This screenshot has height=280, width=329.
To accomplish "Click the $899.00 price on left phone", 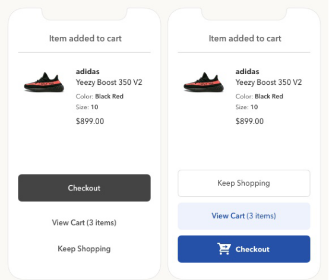I will coord(90,121).
